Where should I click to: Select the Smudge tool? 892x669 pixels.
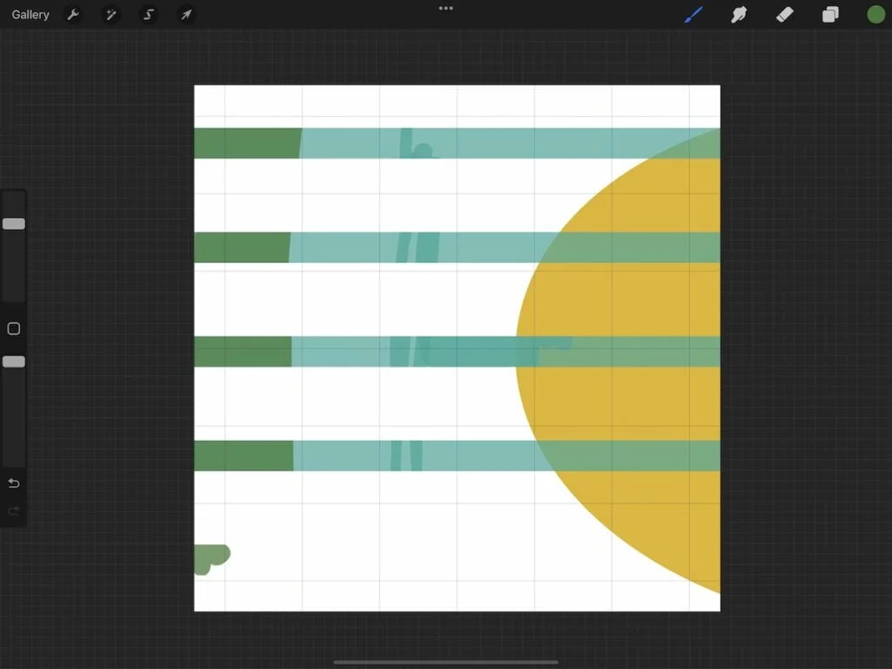click(x=739, y=15)
